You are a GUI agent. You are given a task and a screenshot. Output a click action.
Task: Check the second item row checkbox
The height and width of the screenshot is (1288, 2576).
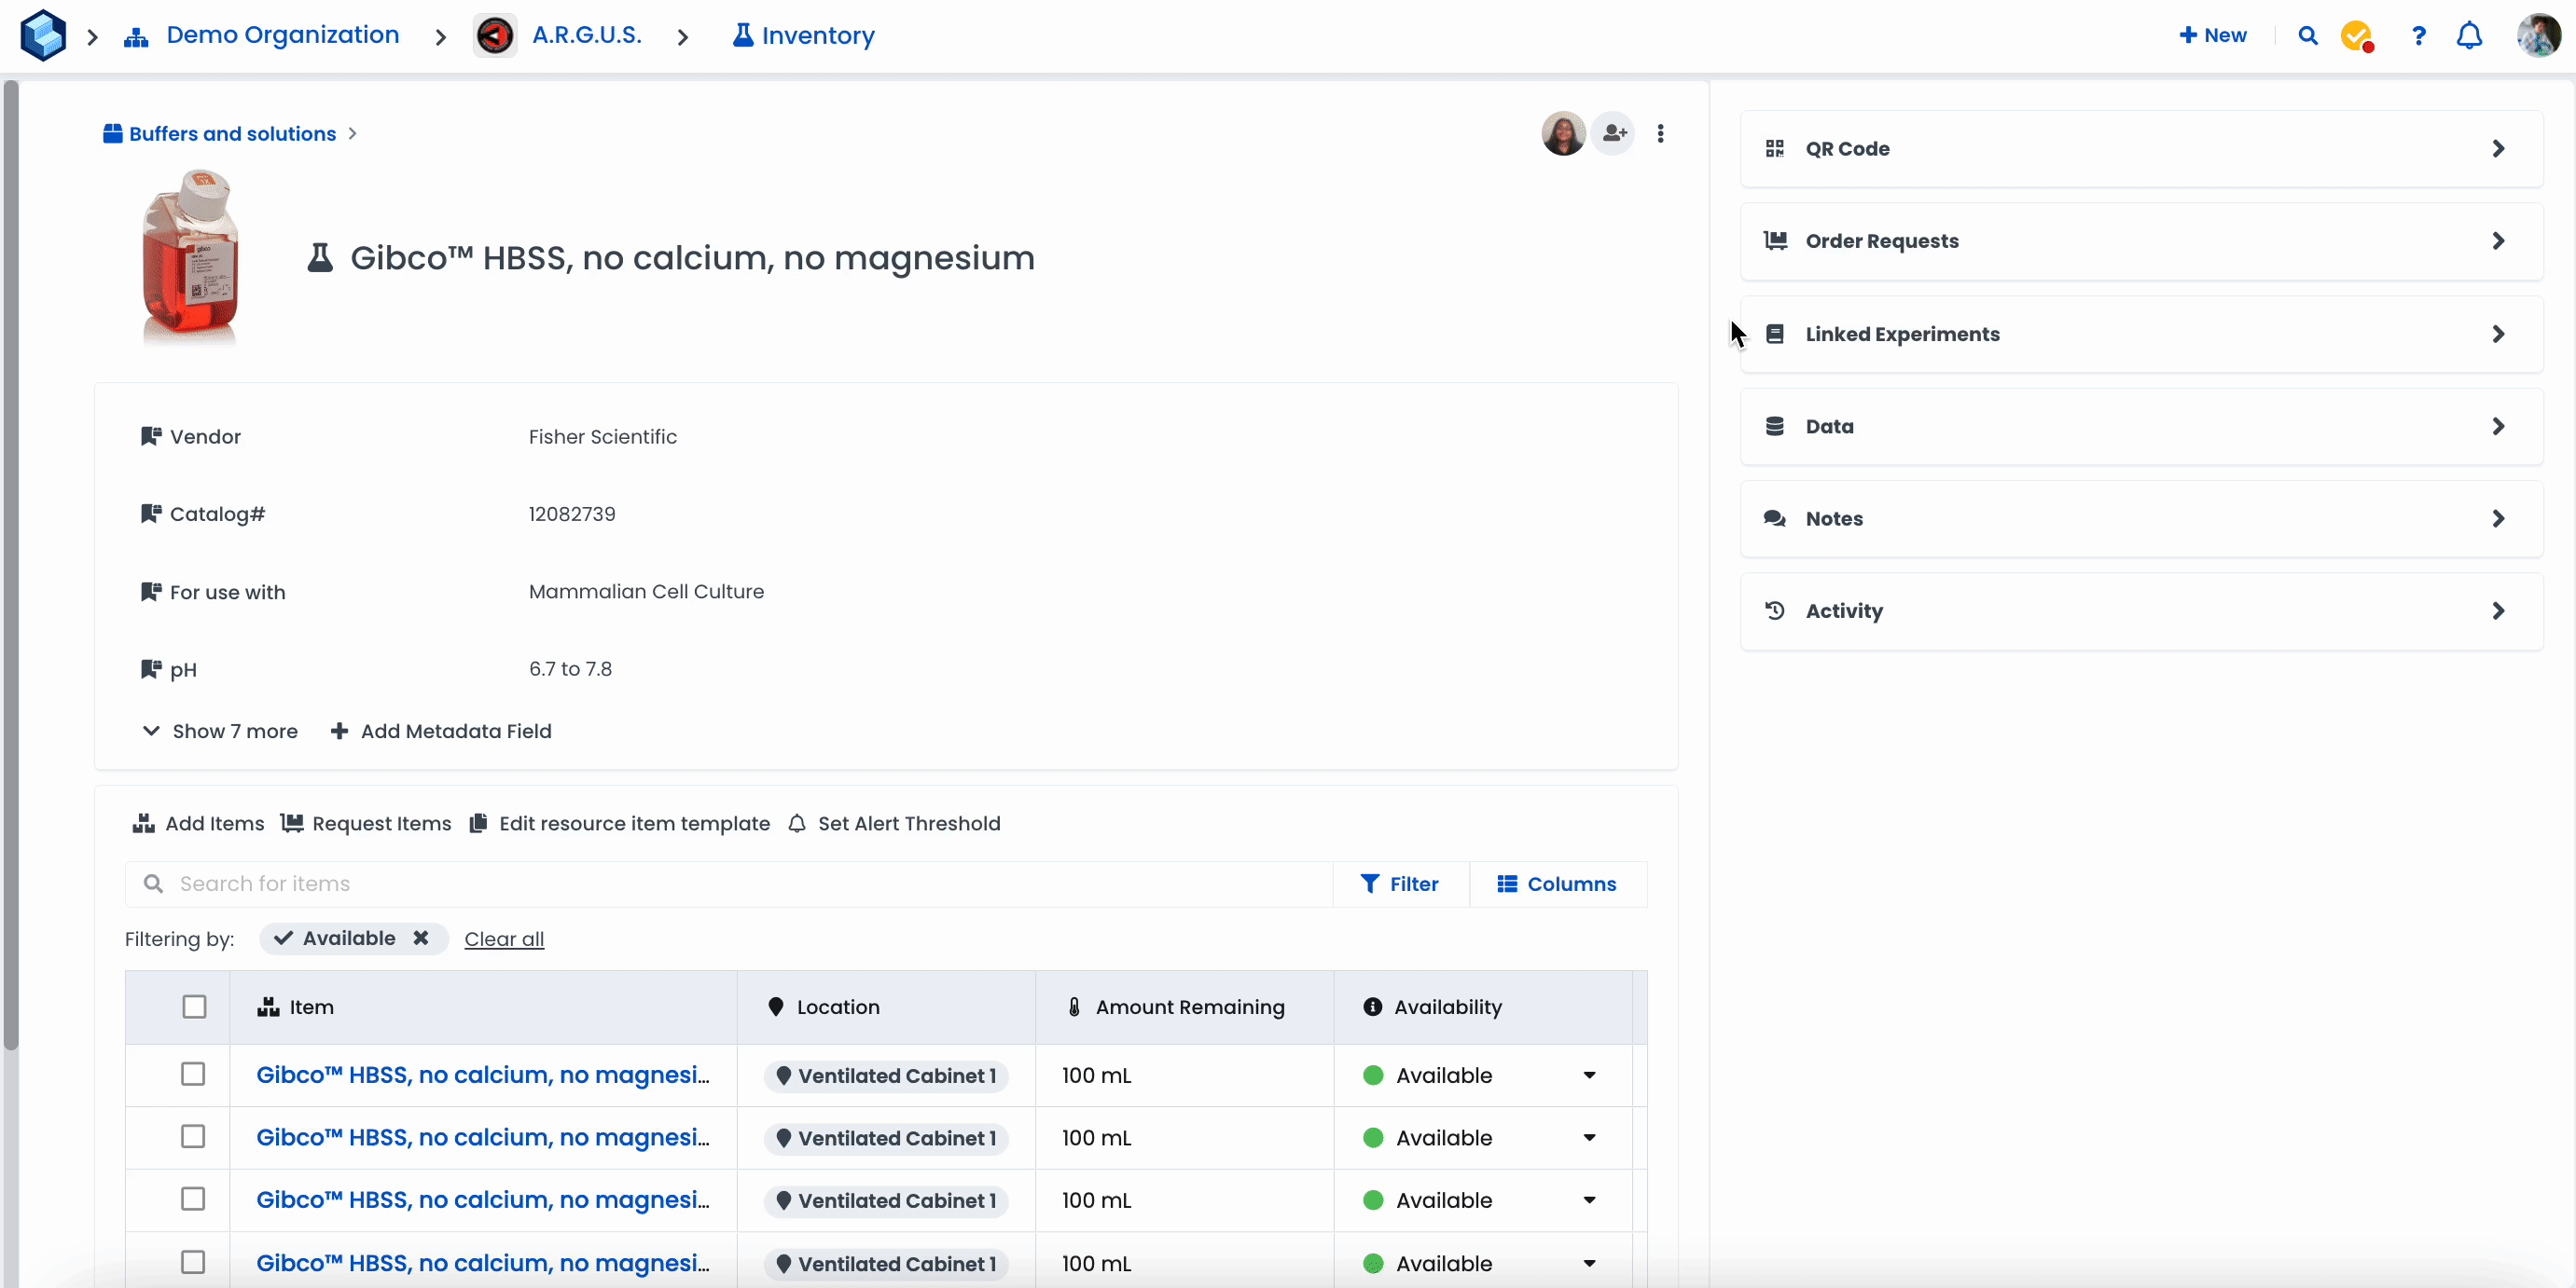(x=193, y=1136)
